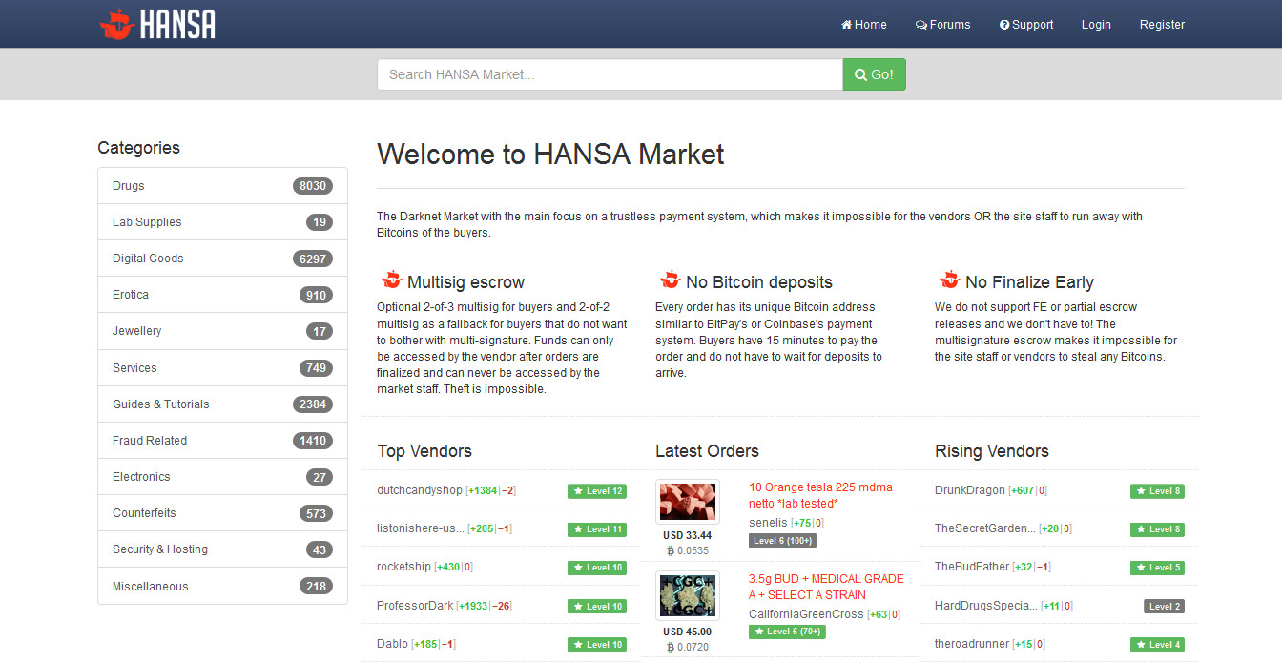Open the Digital Goods category
The height and width of the screenshot is (663, 1282).
click(222, 259)
